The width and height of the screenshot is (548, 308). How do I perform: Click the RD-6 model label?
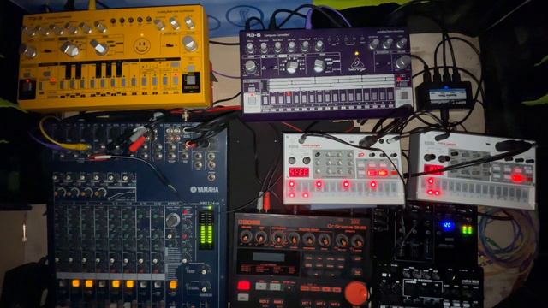click(x=253, y=36)
